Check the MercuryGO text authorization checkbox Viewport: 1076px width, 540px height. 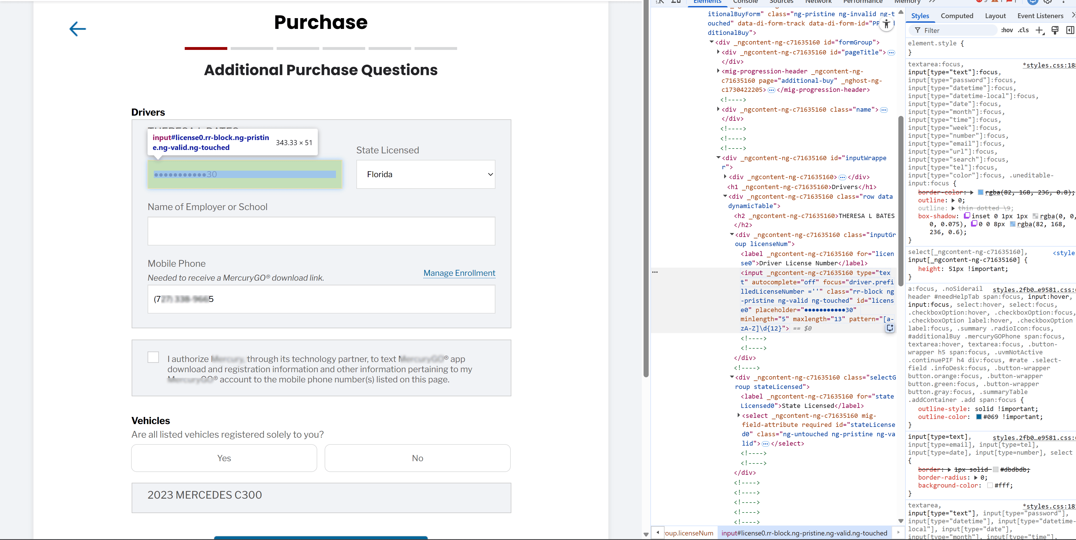pos(153,357)
